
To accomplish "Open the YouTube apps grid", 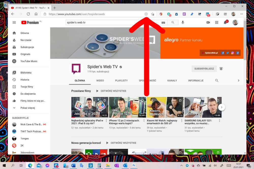I will tap(217, 23).
